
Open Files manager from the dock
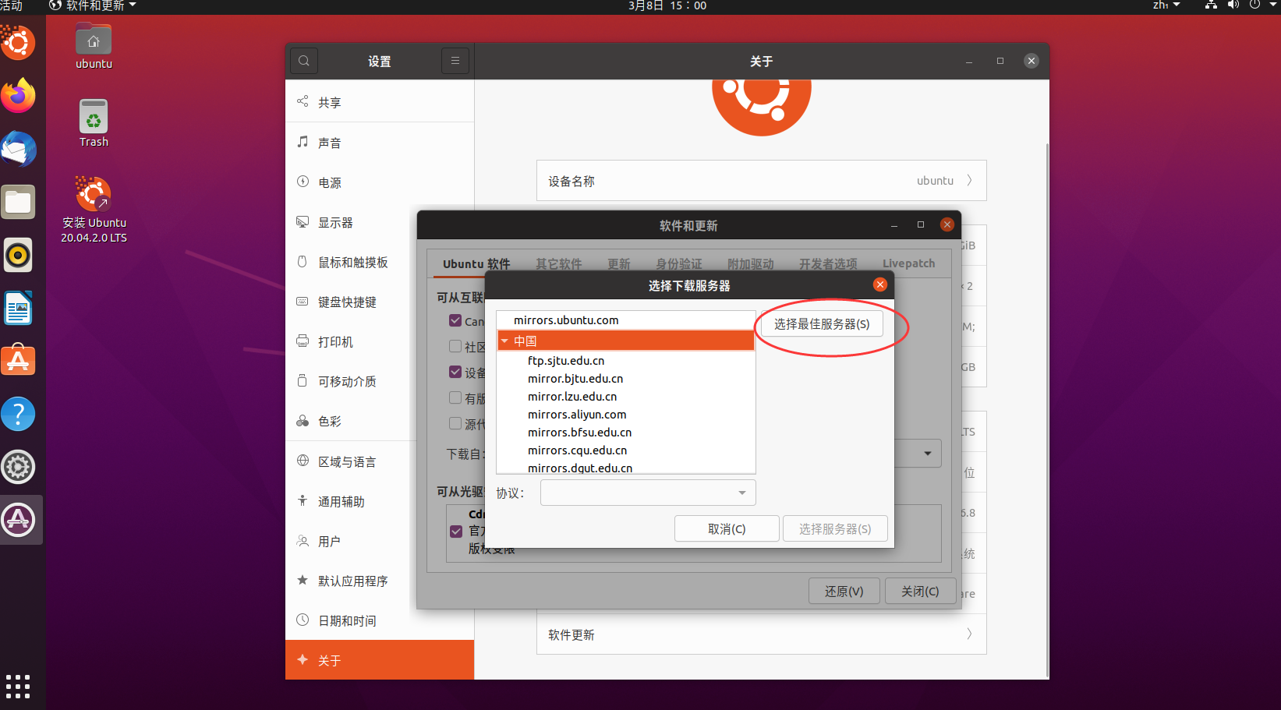click(x=18, y=202)
